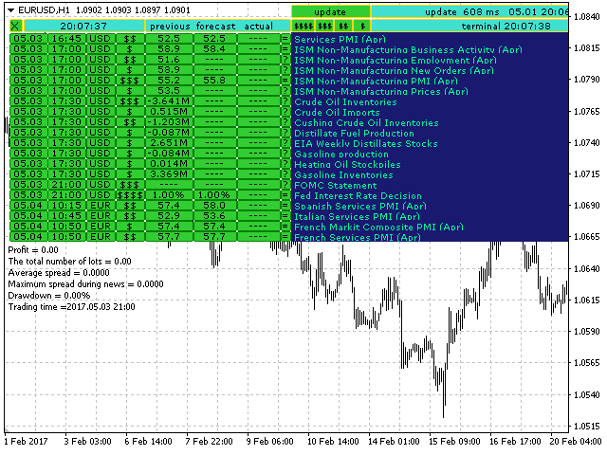Click the ? marker of FOMC Statement row
This screenshot has width=607, height=455.
point(285,185)
